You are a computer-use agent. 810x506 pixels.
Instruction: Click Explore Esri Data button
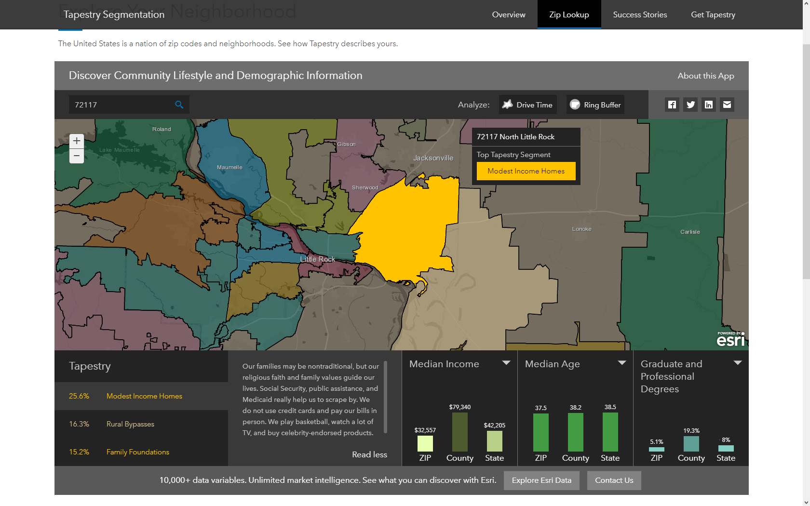coord(541,480)
